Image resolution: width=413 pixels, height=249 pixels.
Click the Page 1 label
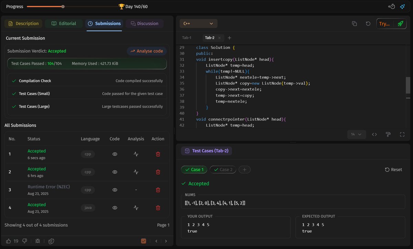pos(163,225)
